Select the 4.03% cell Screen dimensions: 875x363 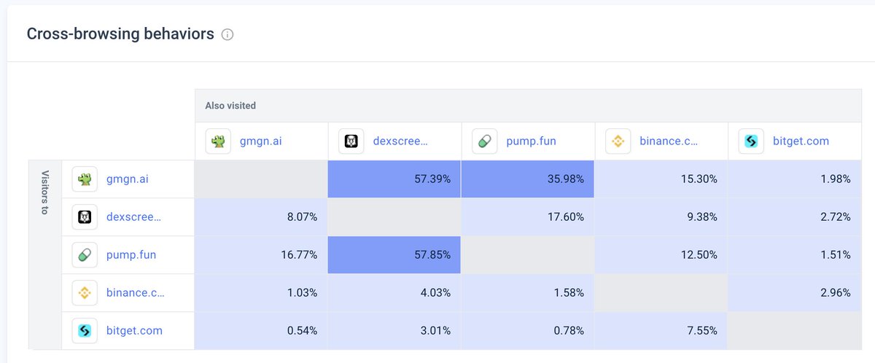[394, 293]
